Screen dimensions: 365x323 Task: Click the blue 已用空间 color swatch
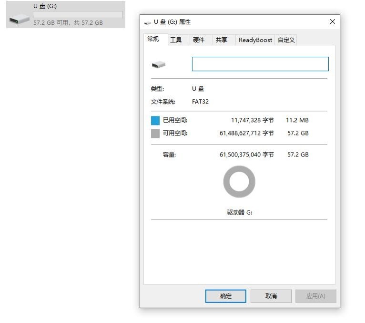[x=155, y=121]
